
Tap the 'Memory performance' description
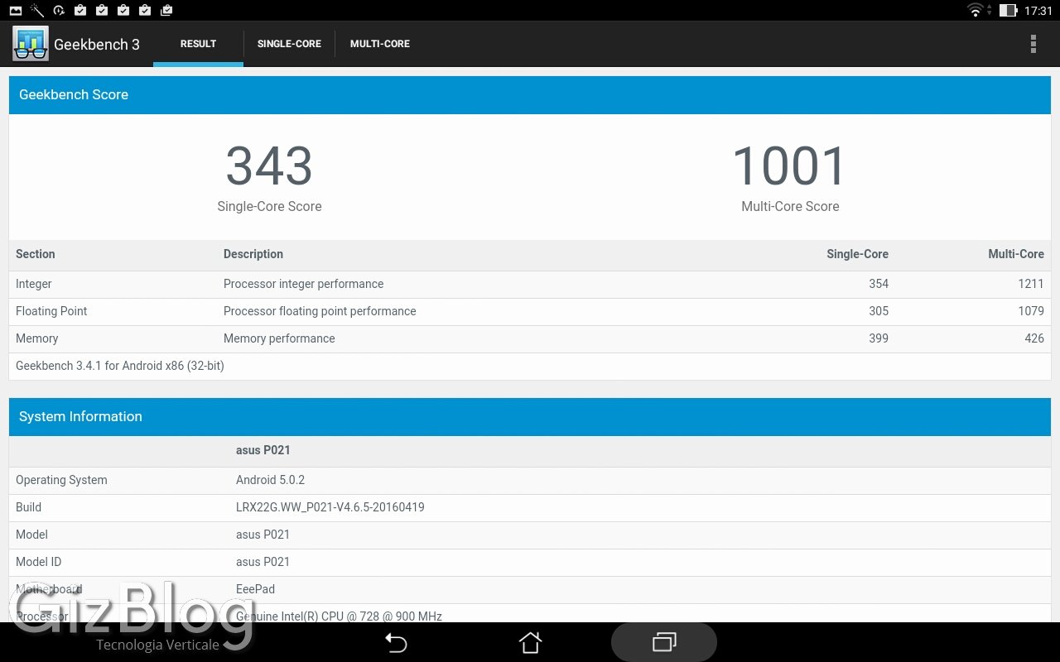pyautogui.click(x=279, y=338)
